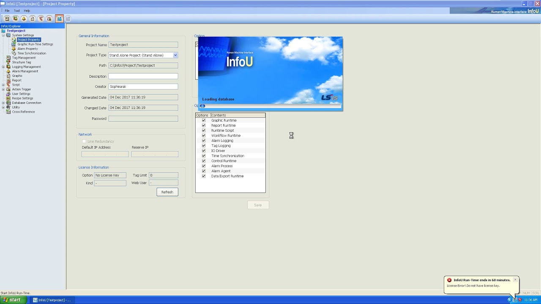
Task: Click the script toolbar icon
Action: pos(41,19)
